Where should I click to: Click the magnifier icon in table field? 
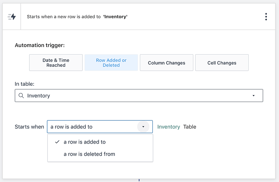[x=21, y=96]
